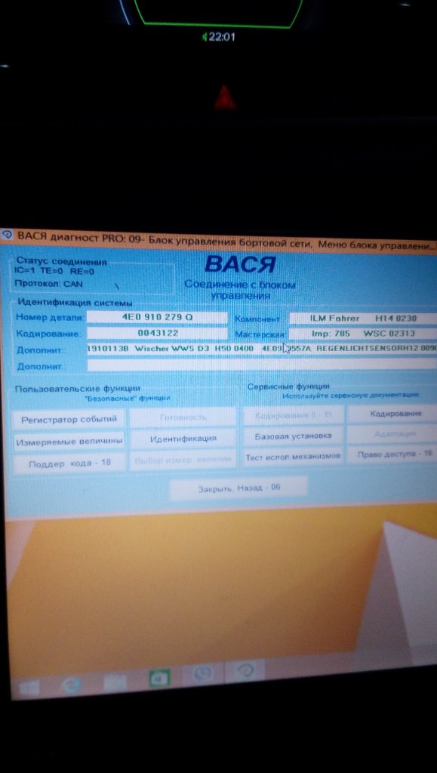
Task: Click the ВАСЯ диагност taskbar icon
Action: (245, 670)
